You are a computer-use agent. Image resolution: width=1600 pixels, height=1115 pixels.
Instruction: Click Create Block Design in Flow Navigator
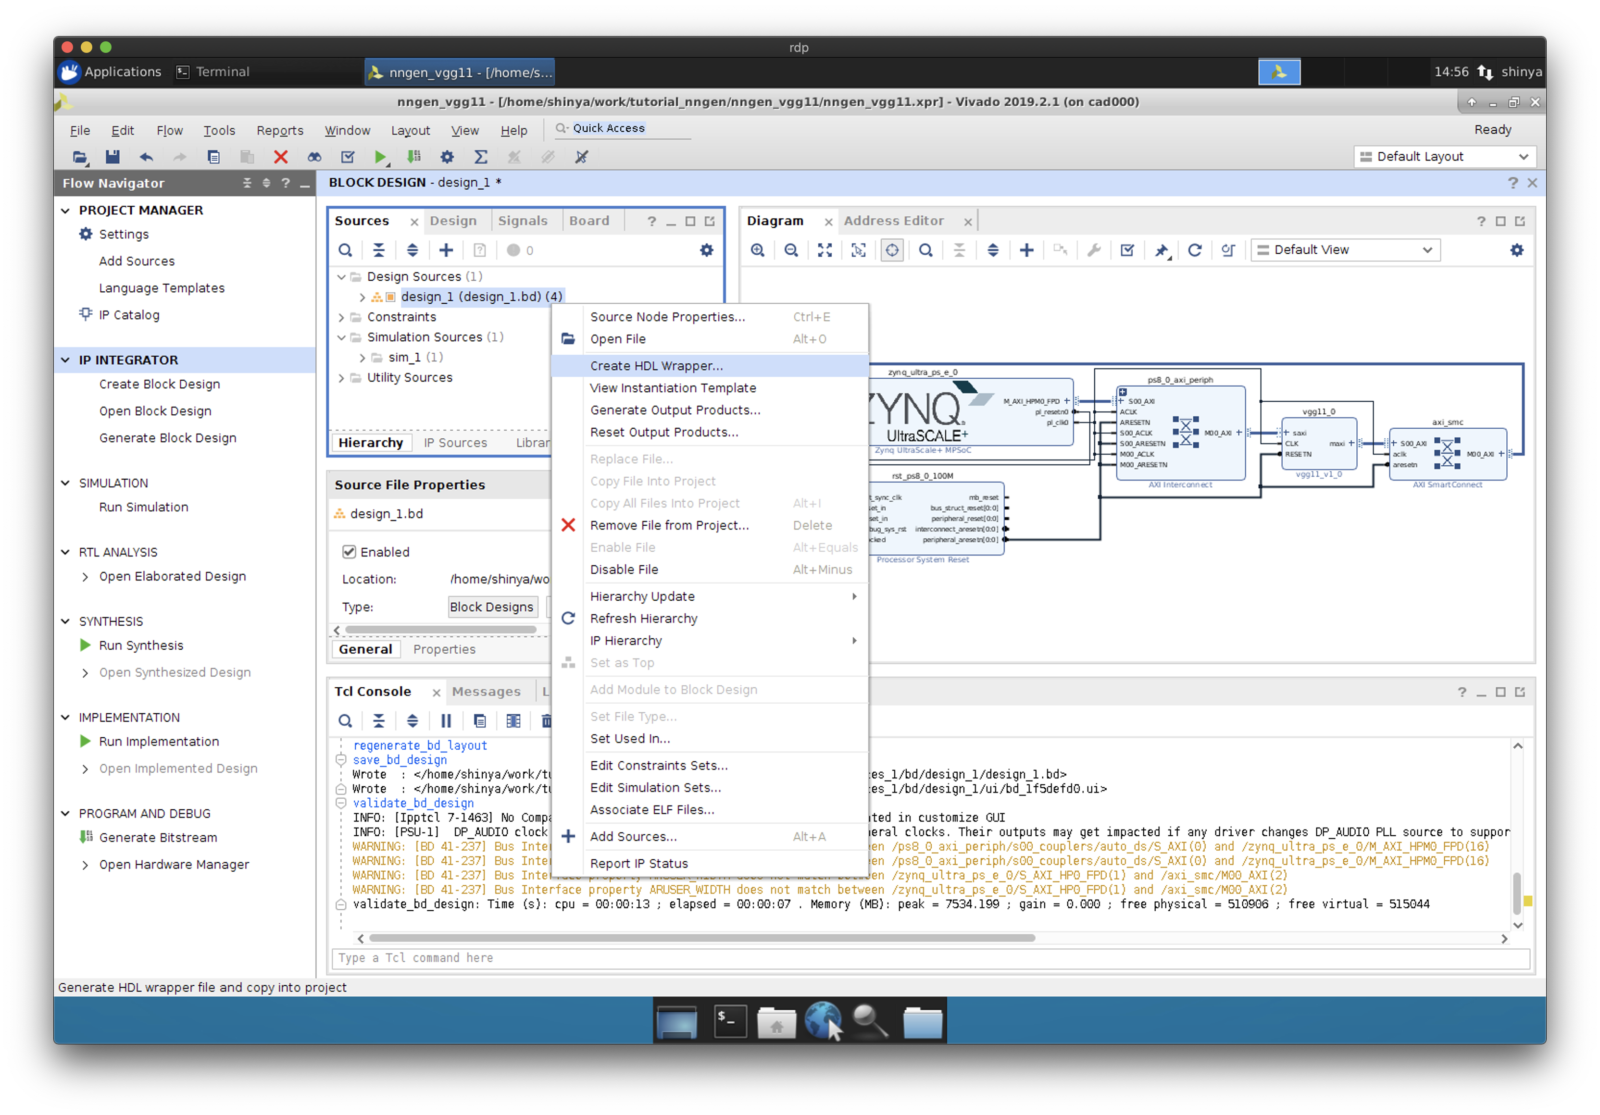coord(159,384)
